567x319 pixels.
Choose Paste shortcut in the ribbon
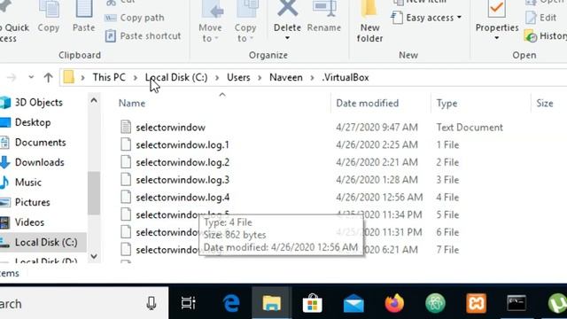(144, 35)
